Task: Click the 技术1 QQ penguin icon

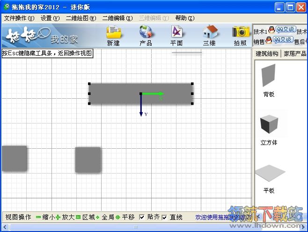Action: click(x=271, y=29)
